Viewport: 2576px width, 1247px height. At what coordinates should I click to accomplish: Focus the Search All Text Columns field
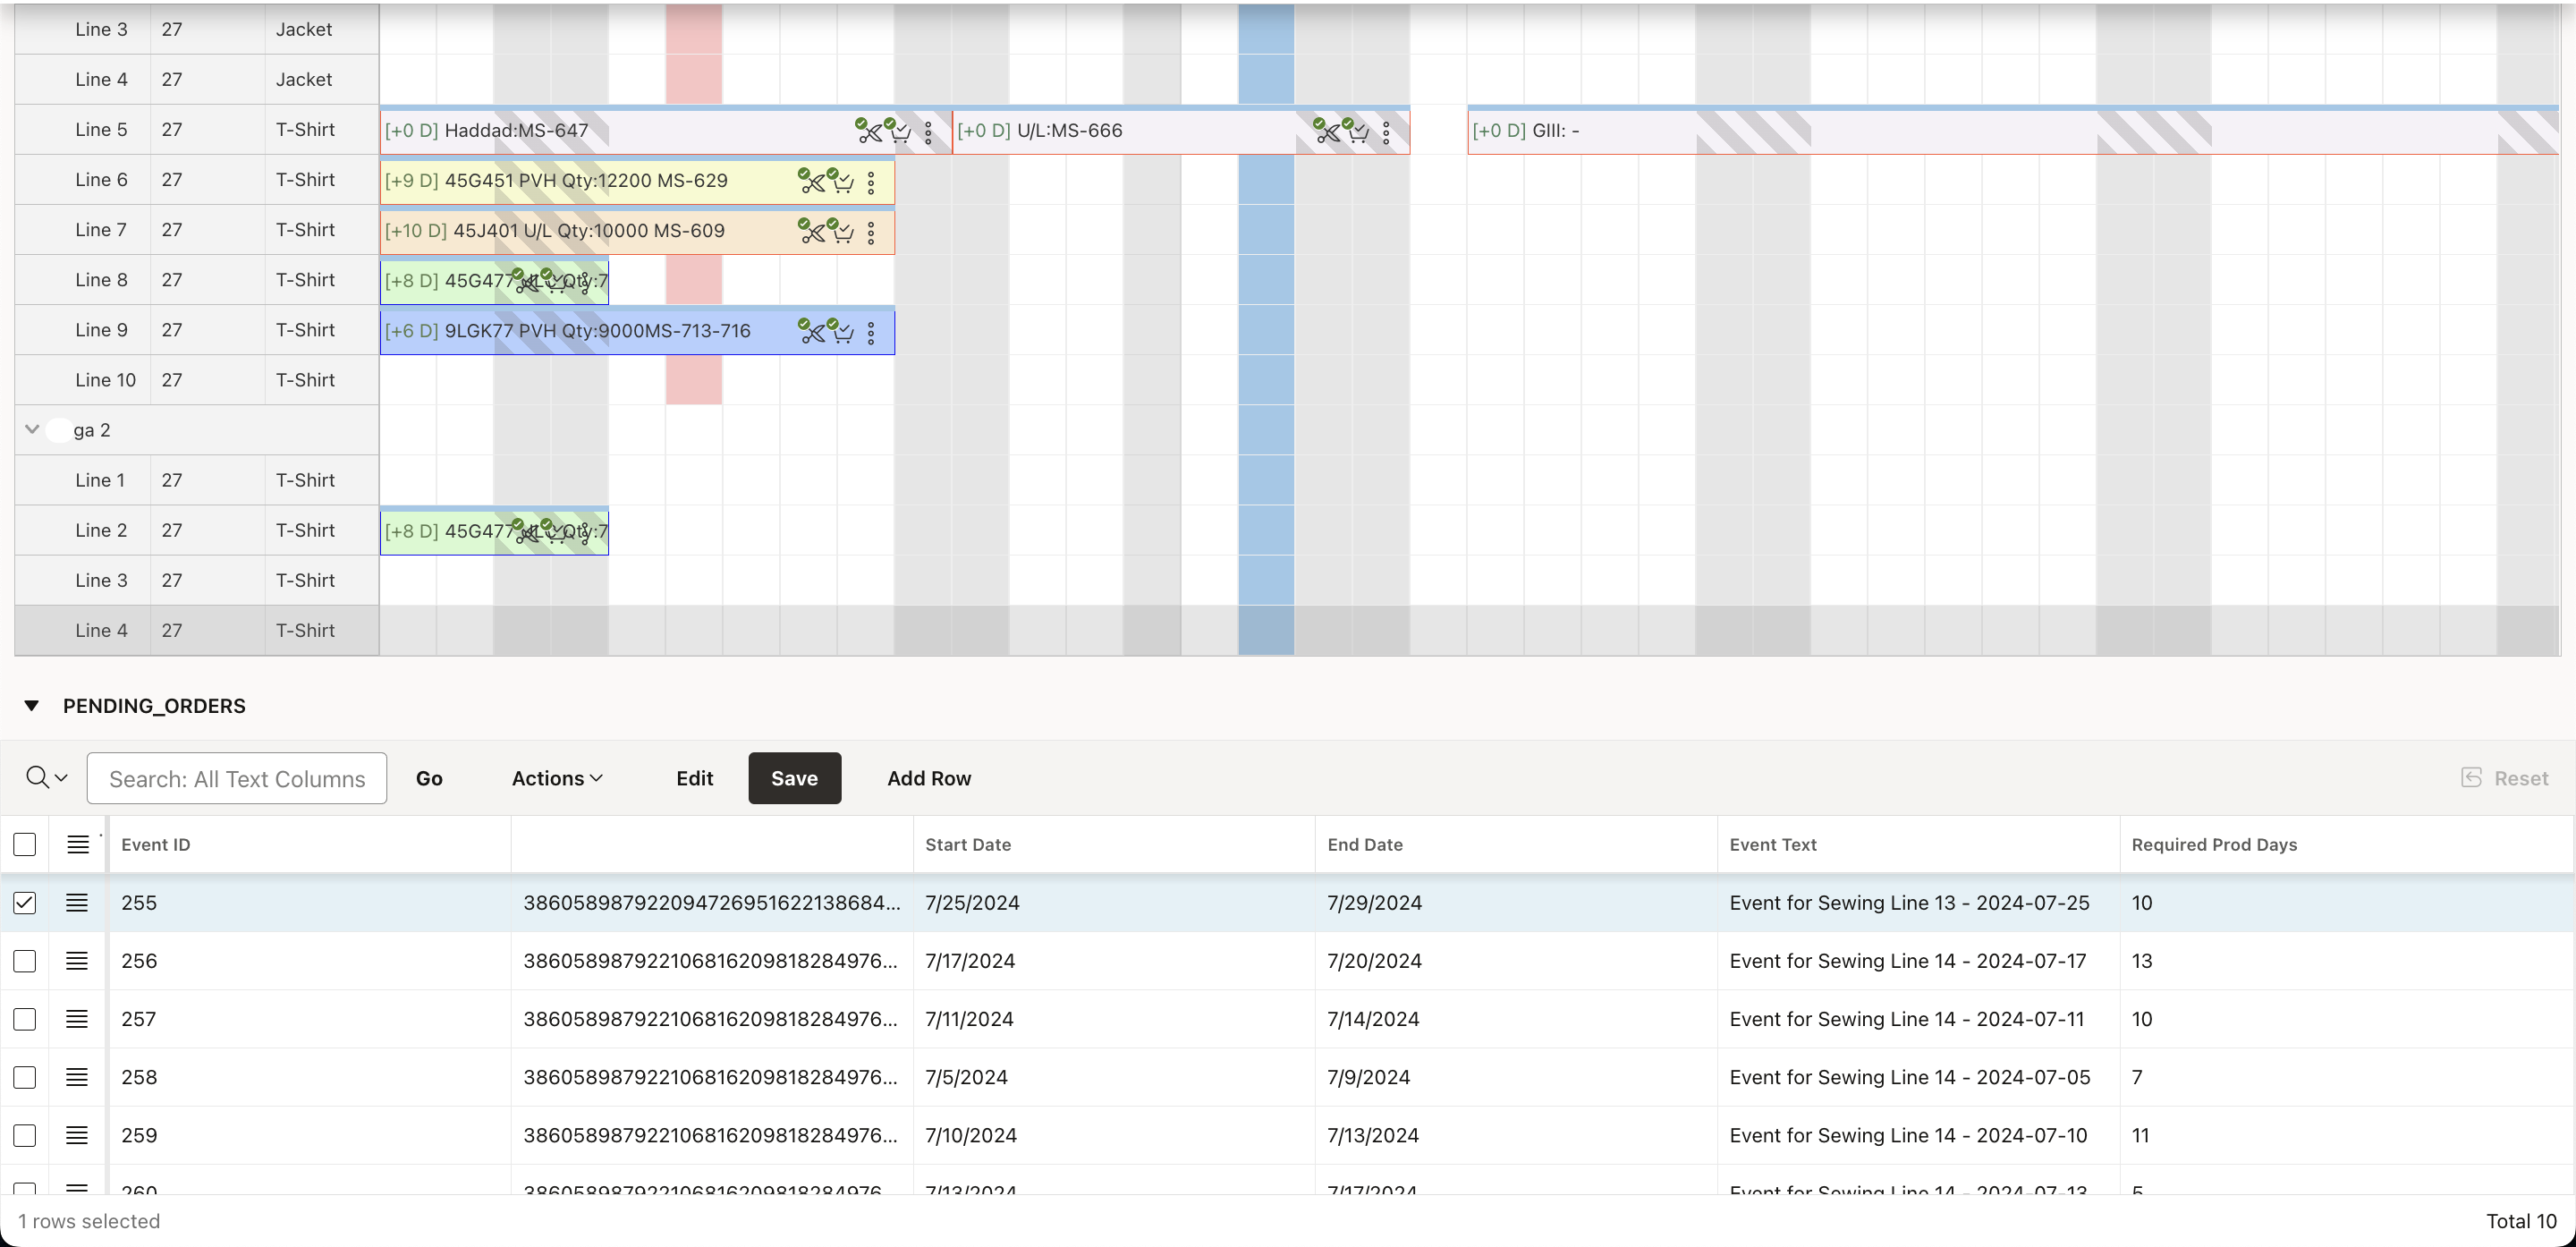(x=237, y=778)
